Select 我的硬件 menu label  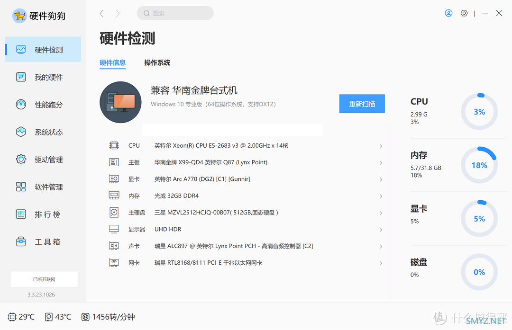pos(49,77)
